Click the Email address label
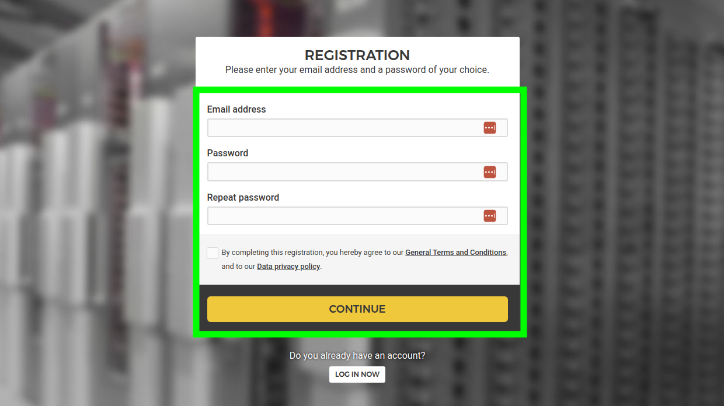 (x=236, y=109)
